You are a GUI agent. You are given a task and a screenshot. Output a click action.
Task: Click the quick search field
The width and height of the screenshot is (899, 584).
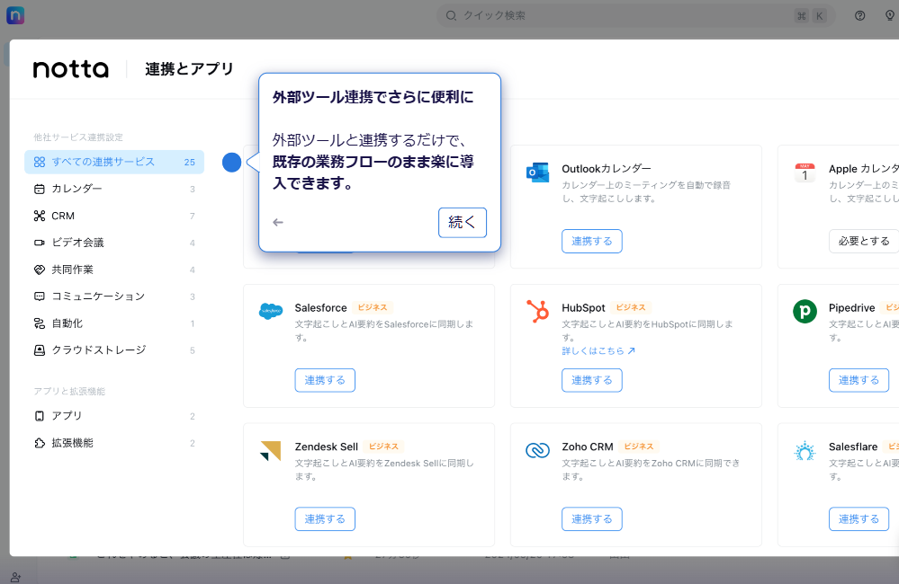[635, 15]
